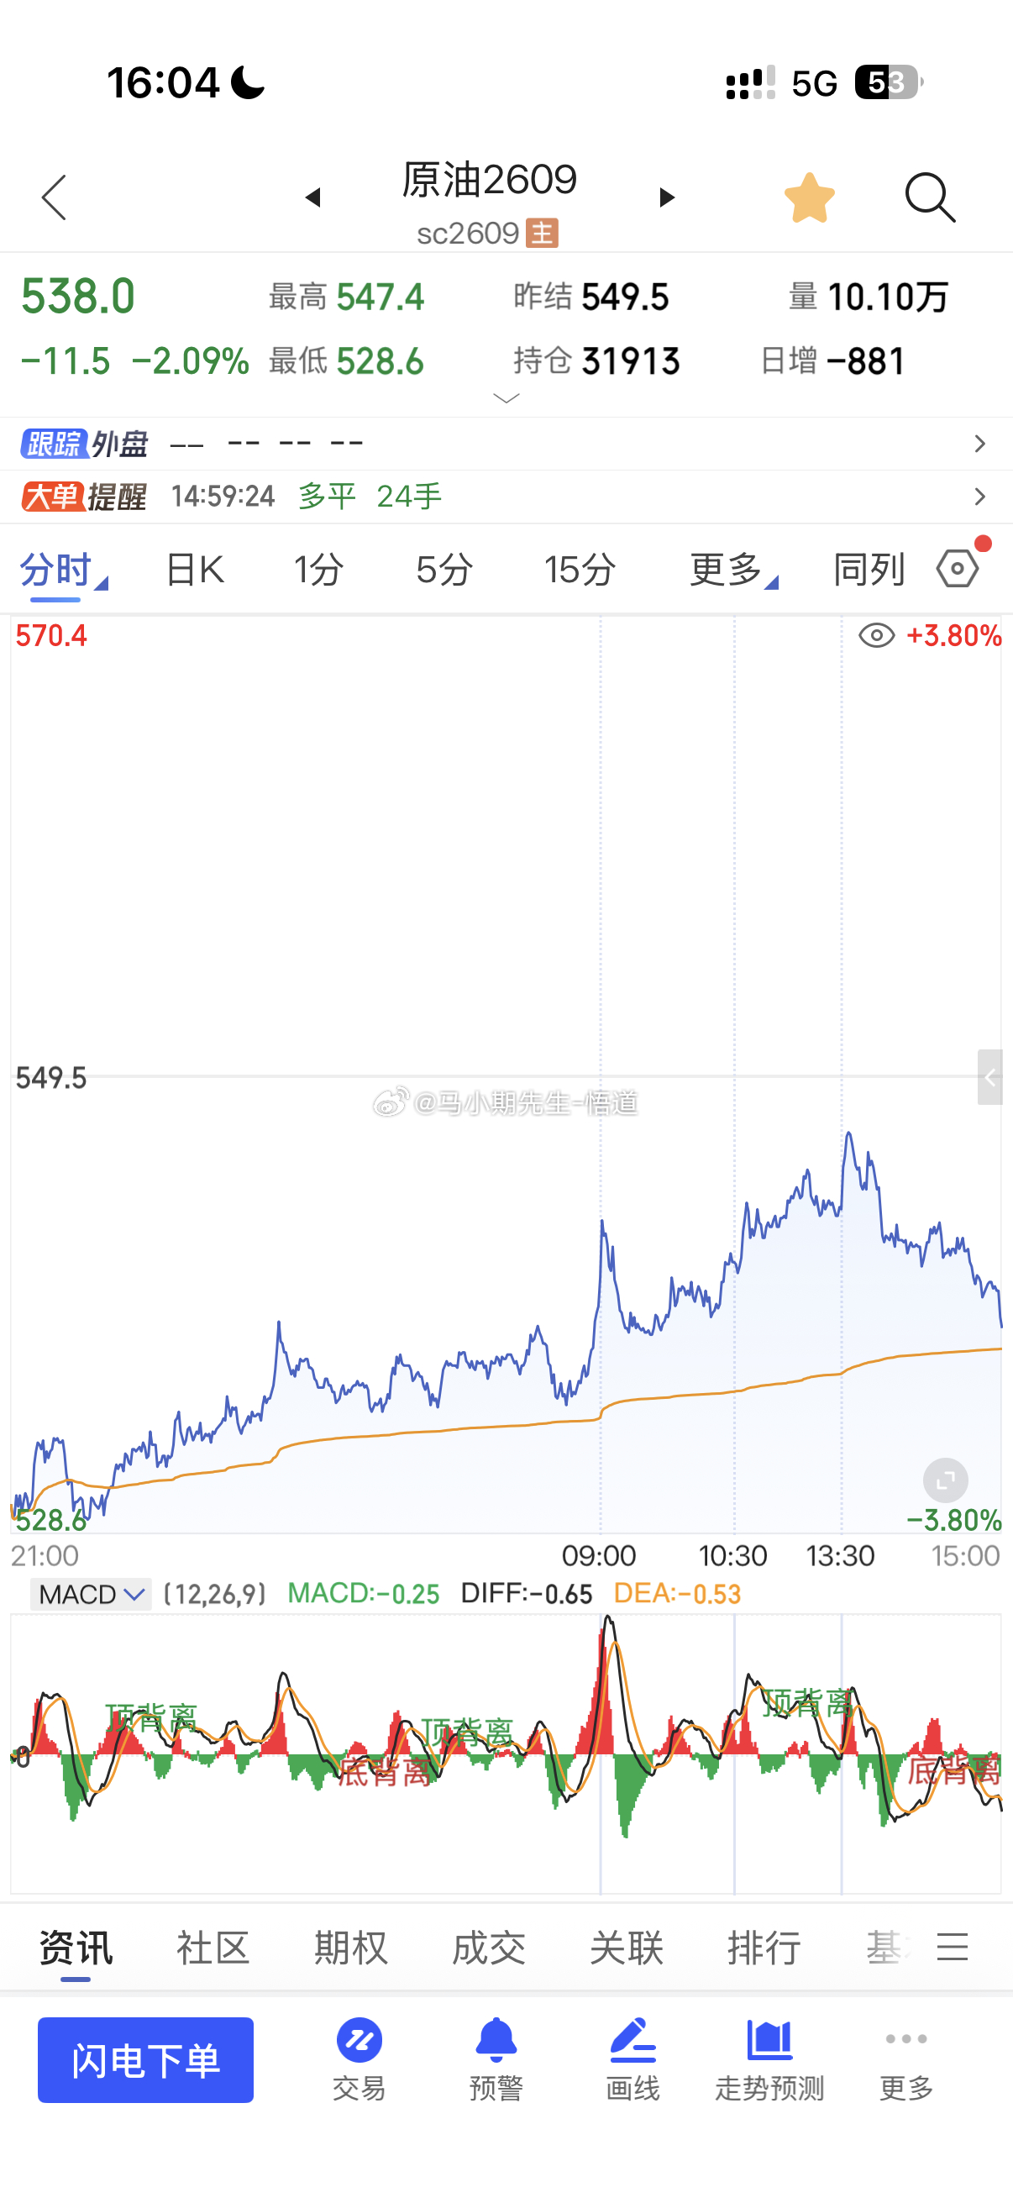Select the 画线 drawing tool icon
Image resolution: width=1013 pixels, height=2203 pixels.
[x=632, y=2040]
